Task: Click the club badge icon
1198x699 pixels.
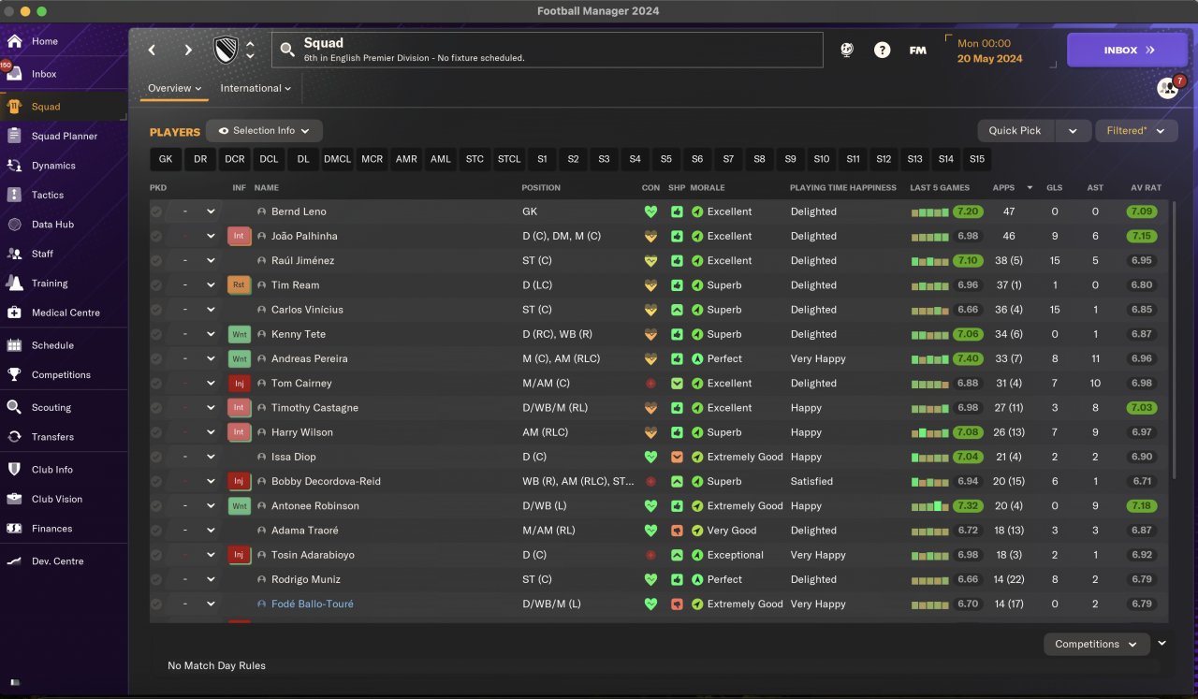Action: tap(226, 51)
